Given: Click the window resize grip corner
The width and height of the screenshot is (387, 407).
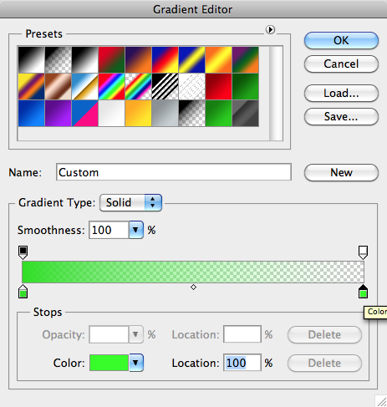Looking at the screenshot, I should [381, 401].
